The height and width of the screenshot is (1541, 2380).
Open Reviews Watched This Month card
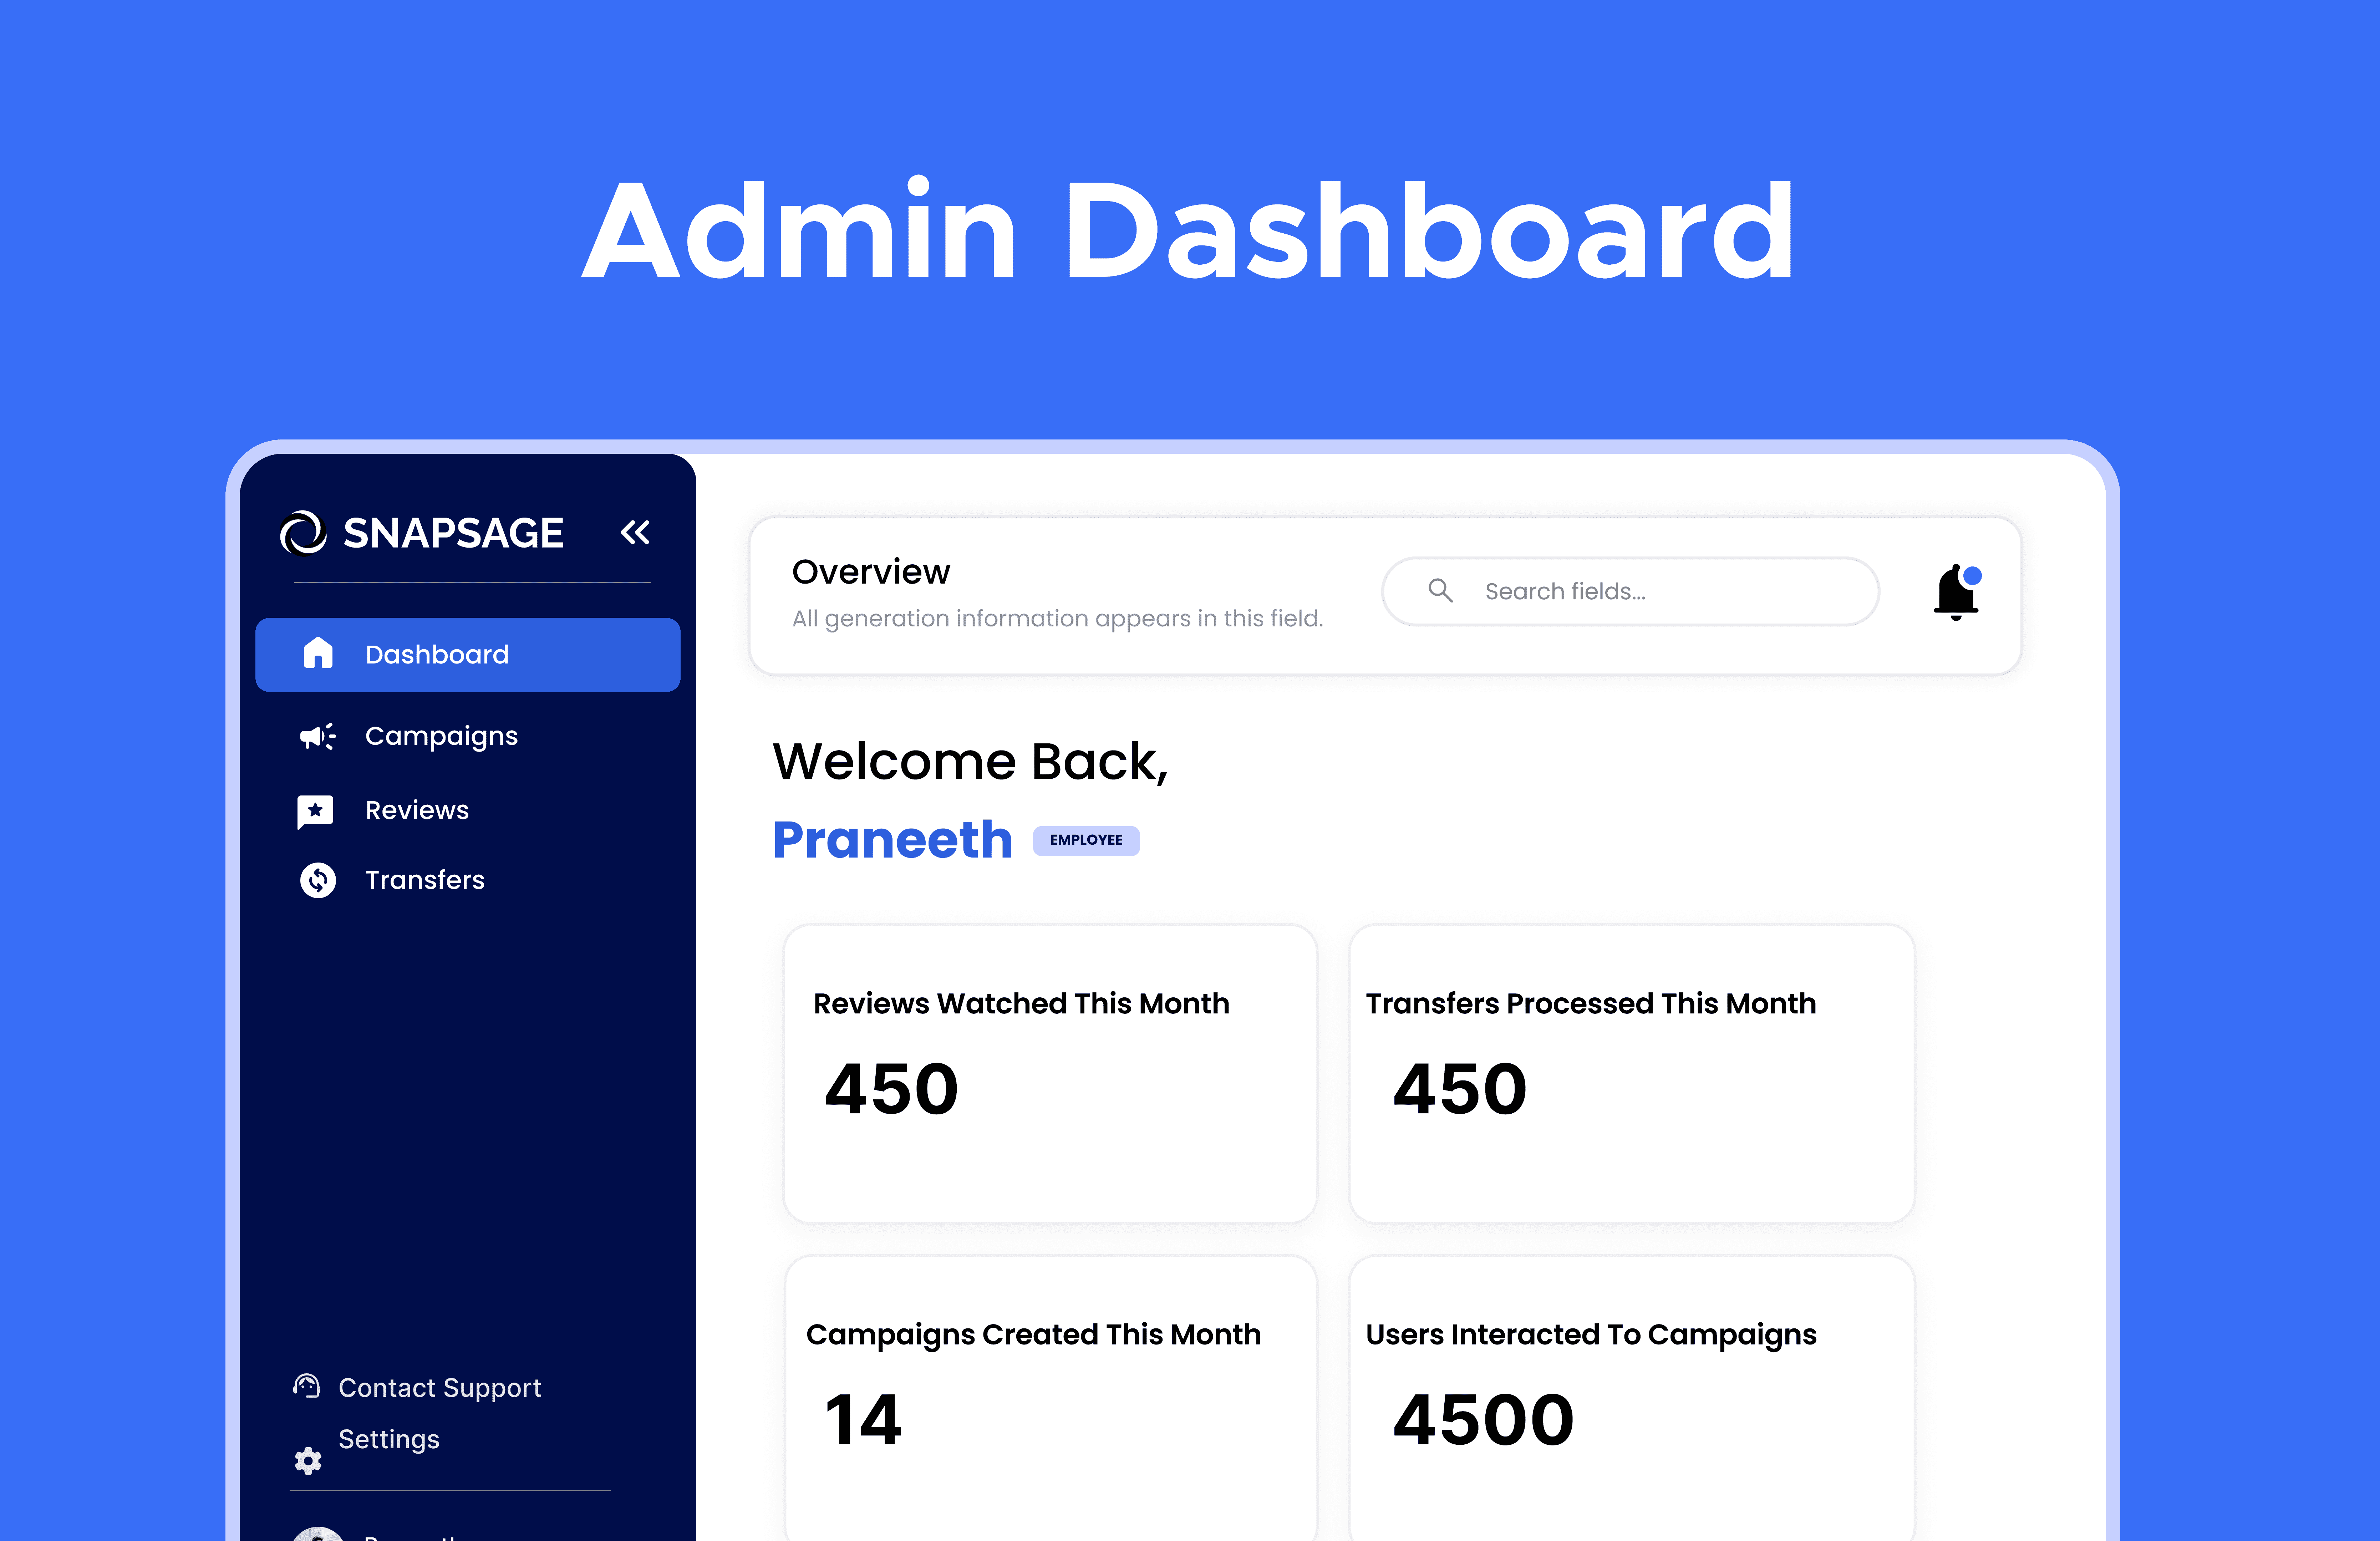(1050, 1073)
